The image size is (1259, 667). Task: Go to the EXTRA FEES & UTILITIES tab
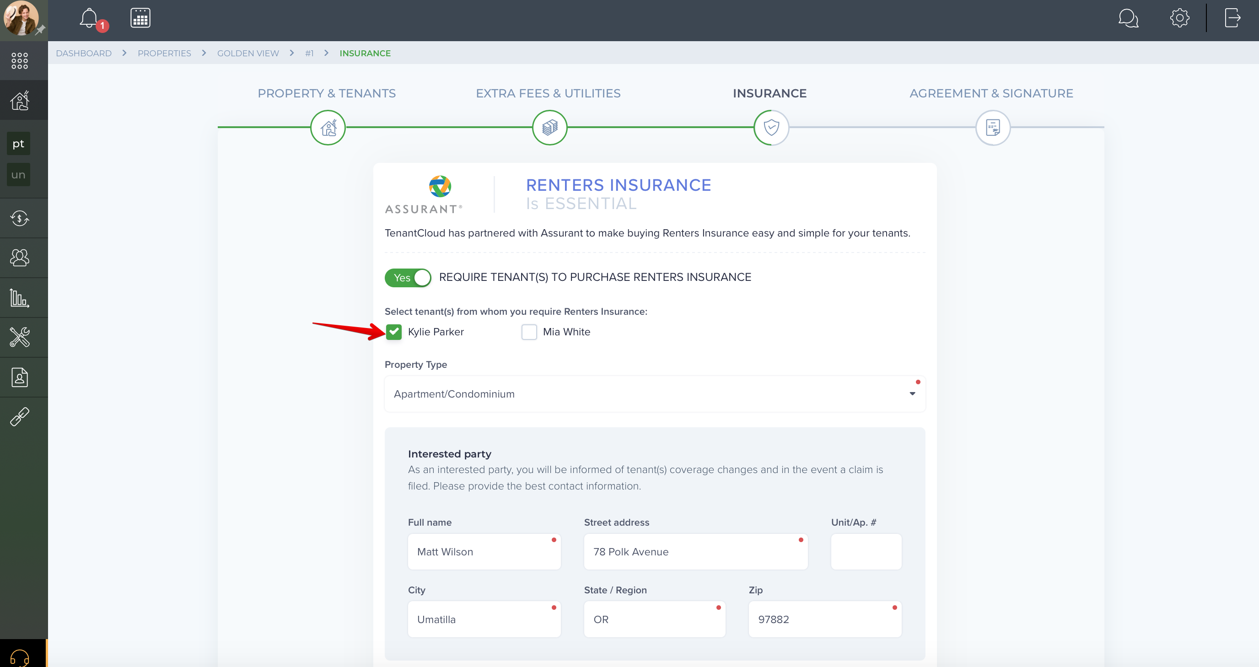pyautogui.click(x=549, y=93)
